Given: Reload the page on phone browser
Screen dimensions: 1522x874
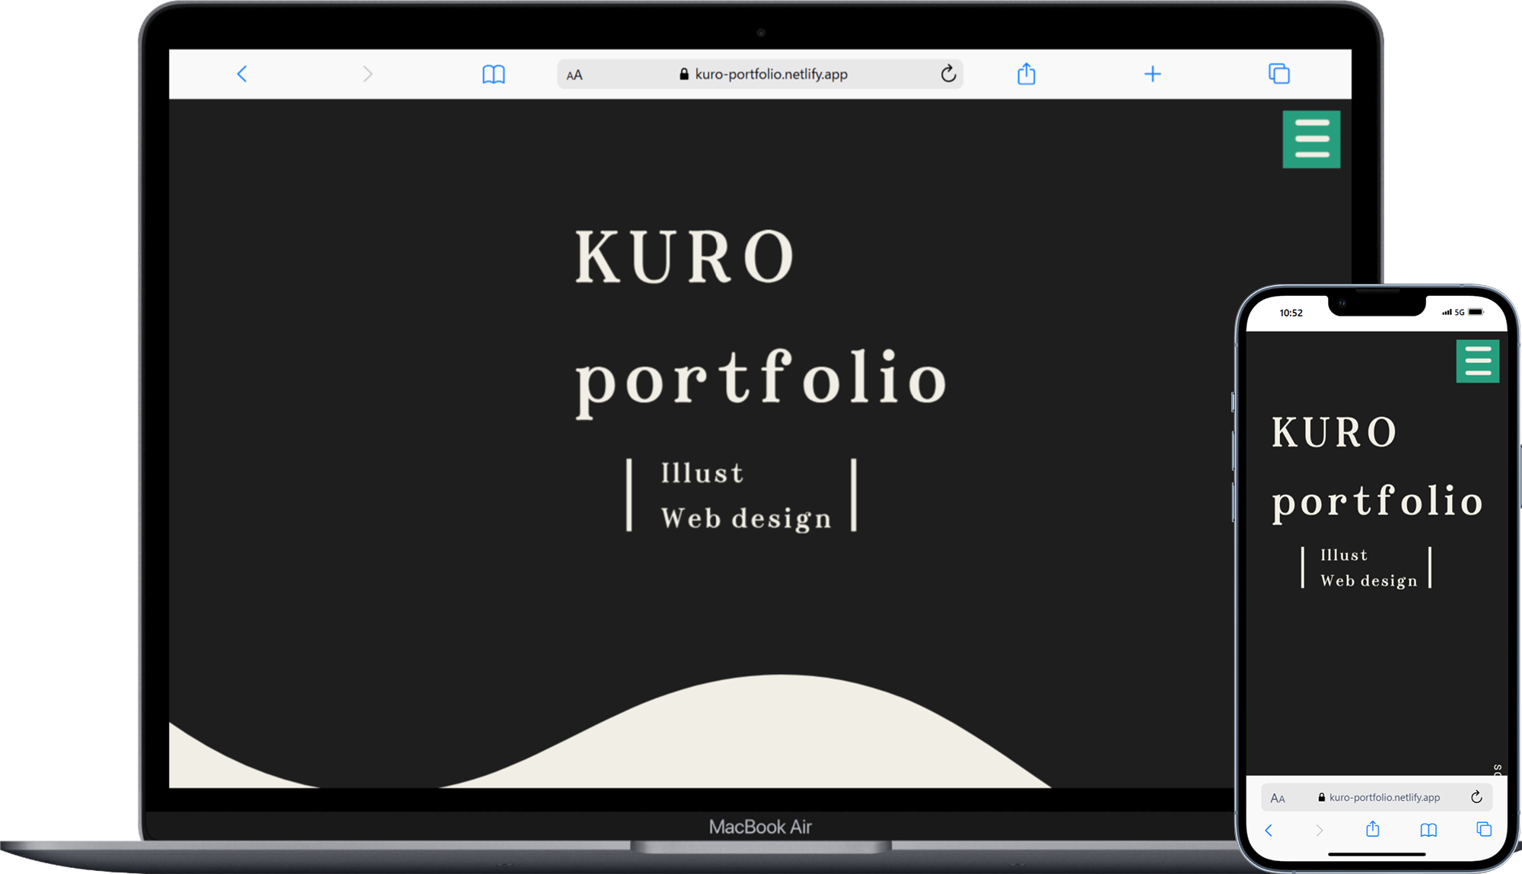Looking at the screenshot, I should 1476,797.
